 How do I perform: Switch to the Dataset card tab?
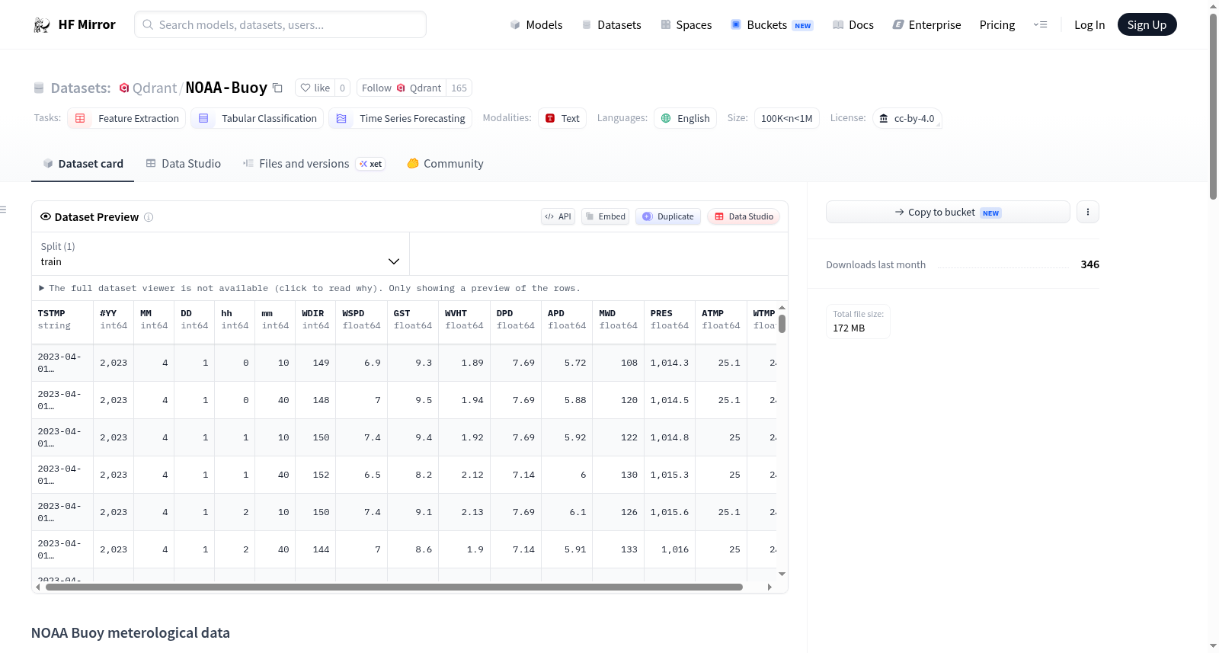(82, 163)
